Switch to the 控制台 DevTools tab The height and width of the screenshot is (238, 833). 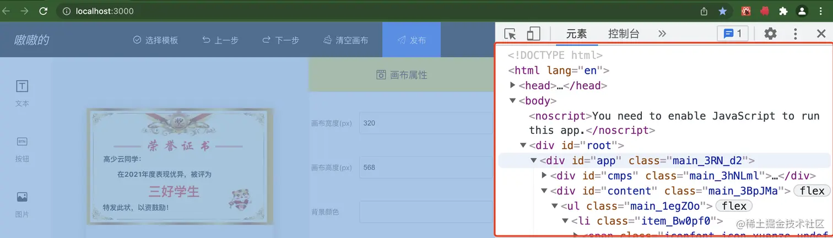[624, 34]
